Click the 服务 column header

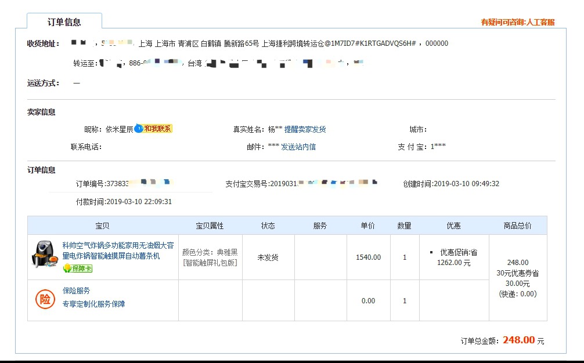pos(320,226)
